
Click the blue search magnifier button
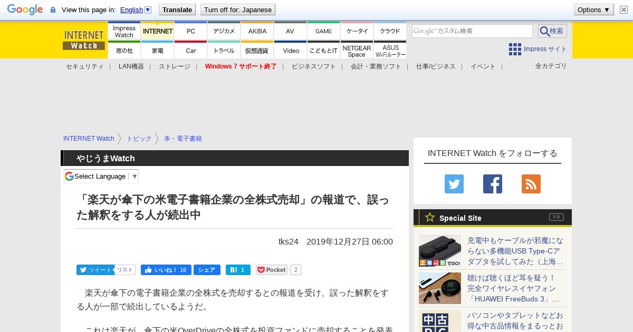(x=552, y=31)
